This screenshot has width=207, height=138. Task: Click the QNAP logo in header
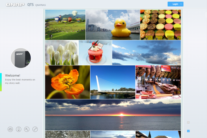(x=15, y=5)
